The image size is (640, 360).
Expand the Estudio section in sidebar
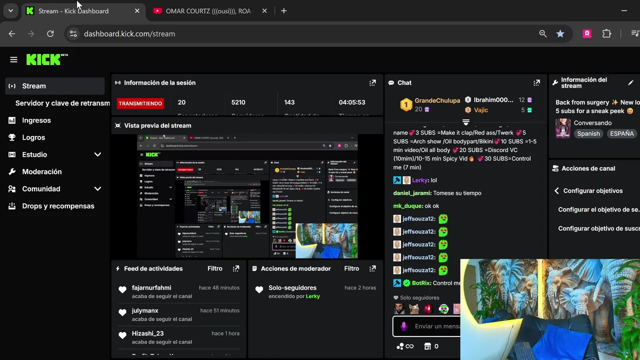[97, 154]
